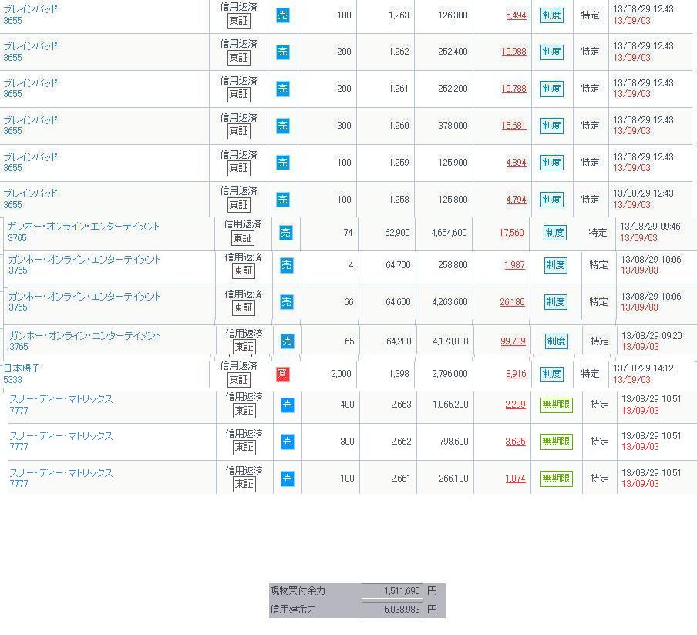Open profit/loss link 1,074
Image resolution: width=697 pixels, height=635 pixels.
point(515,479)
